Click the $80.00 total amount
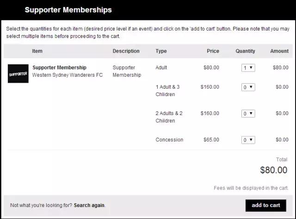The height and width of the screenshot is (219, 296). pos(274,170)
